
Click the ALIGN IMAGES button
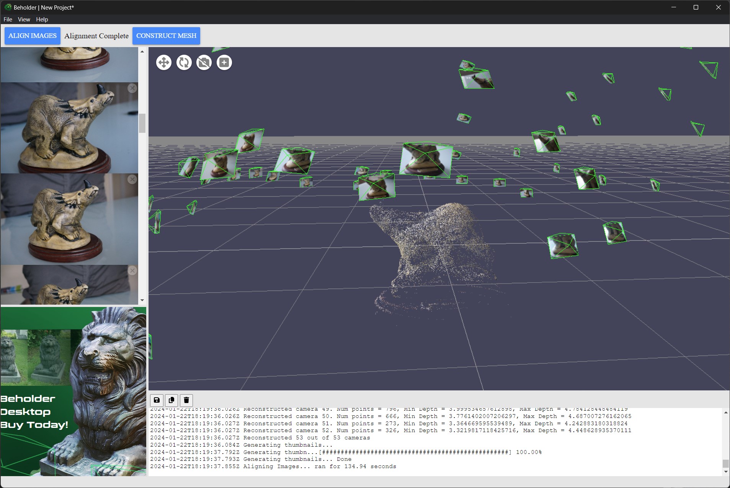(33, 36)
